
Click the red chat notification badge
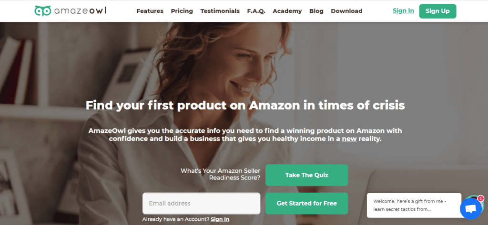point(480,198)
